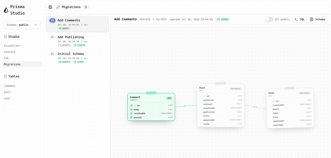Viewport: 331px width, 158px height.
Task: Click the applied Jul 20, 2026 timestamp
Action: [191, 19]
